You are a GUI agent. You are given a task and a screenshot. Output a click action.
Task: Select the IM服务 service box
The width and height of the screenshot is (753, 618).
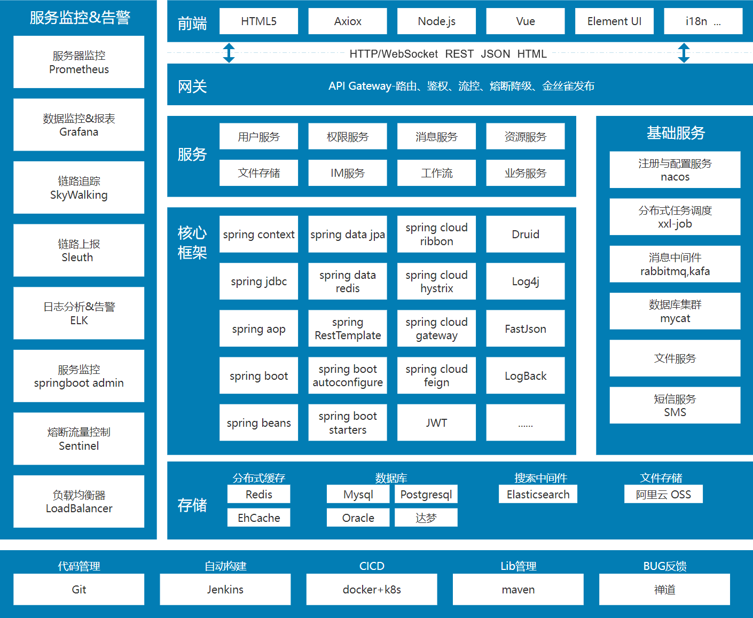click(347, 173)
